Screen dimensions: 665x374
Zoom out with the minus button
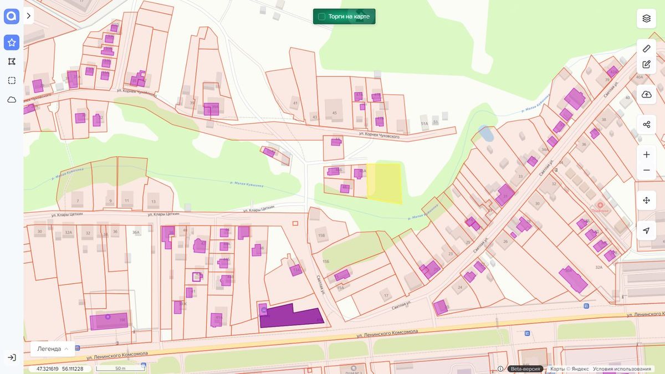tap(646, 170)
